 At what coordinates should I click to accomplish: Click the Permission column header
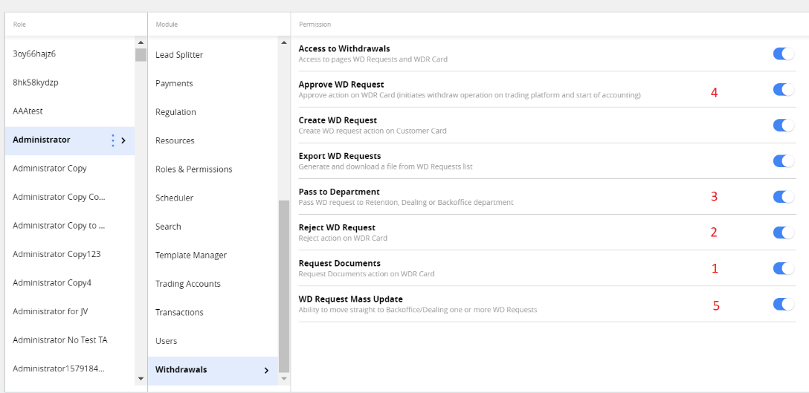pos(315,25)
